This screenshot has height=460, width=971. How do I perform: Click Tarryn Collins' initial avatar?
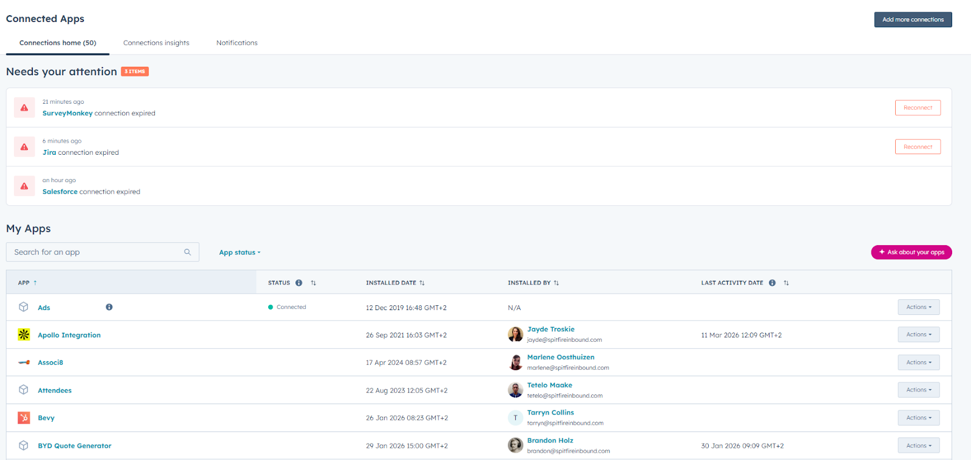click(x=515, y=418)
